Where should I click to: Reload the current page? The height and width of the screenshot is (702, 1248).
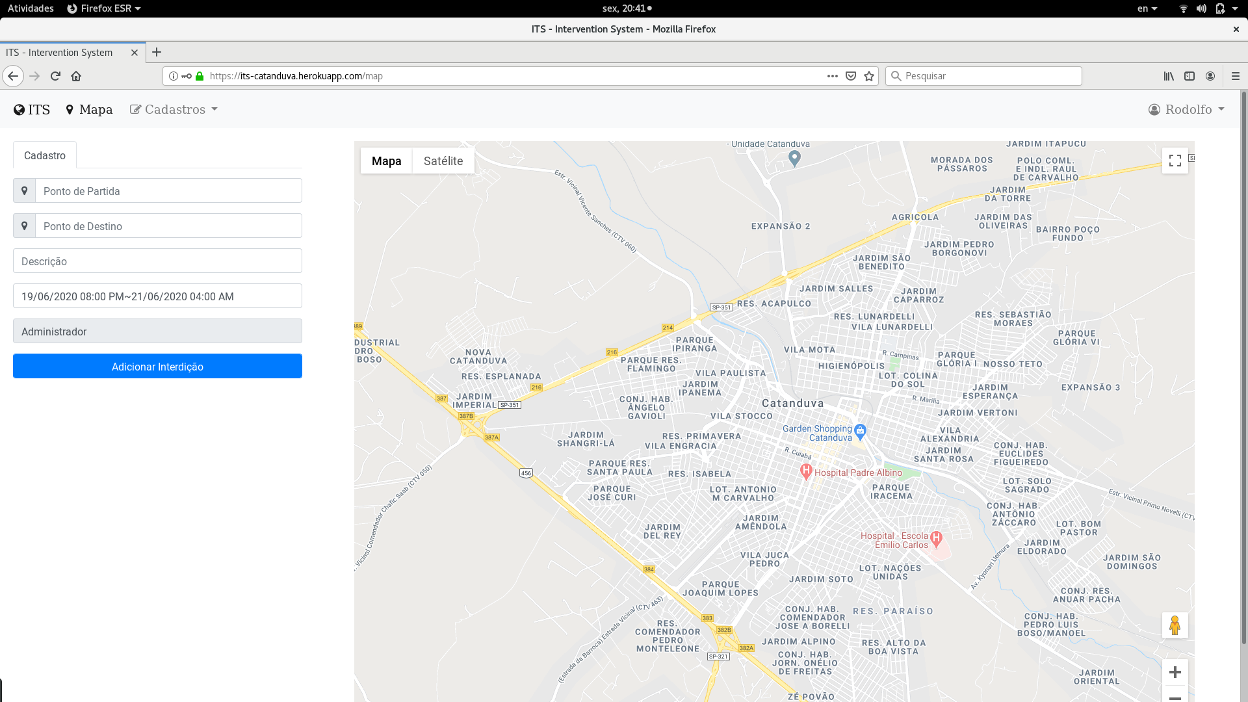pos(55,76)
